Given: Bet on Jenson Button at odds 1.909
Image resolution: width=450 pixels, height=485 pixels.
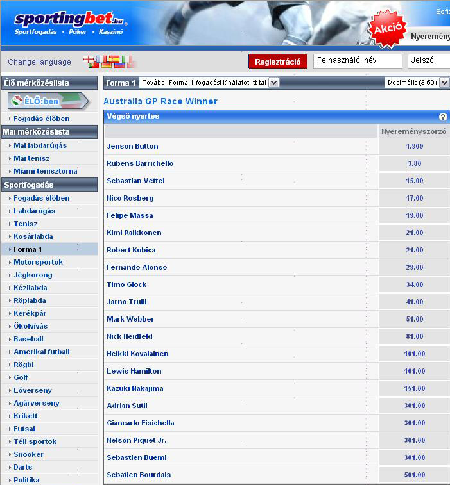Looking at the screenshot, I should pos(414,146).
